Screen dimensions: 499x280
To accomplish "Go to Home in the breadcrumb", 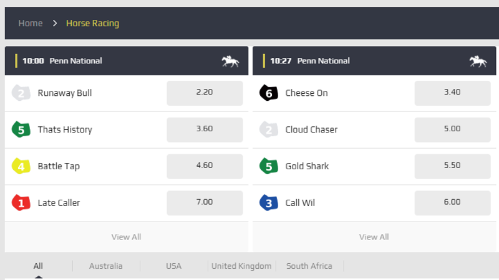I will 31,23.
